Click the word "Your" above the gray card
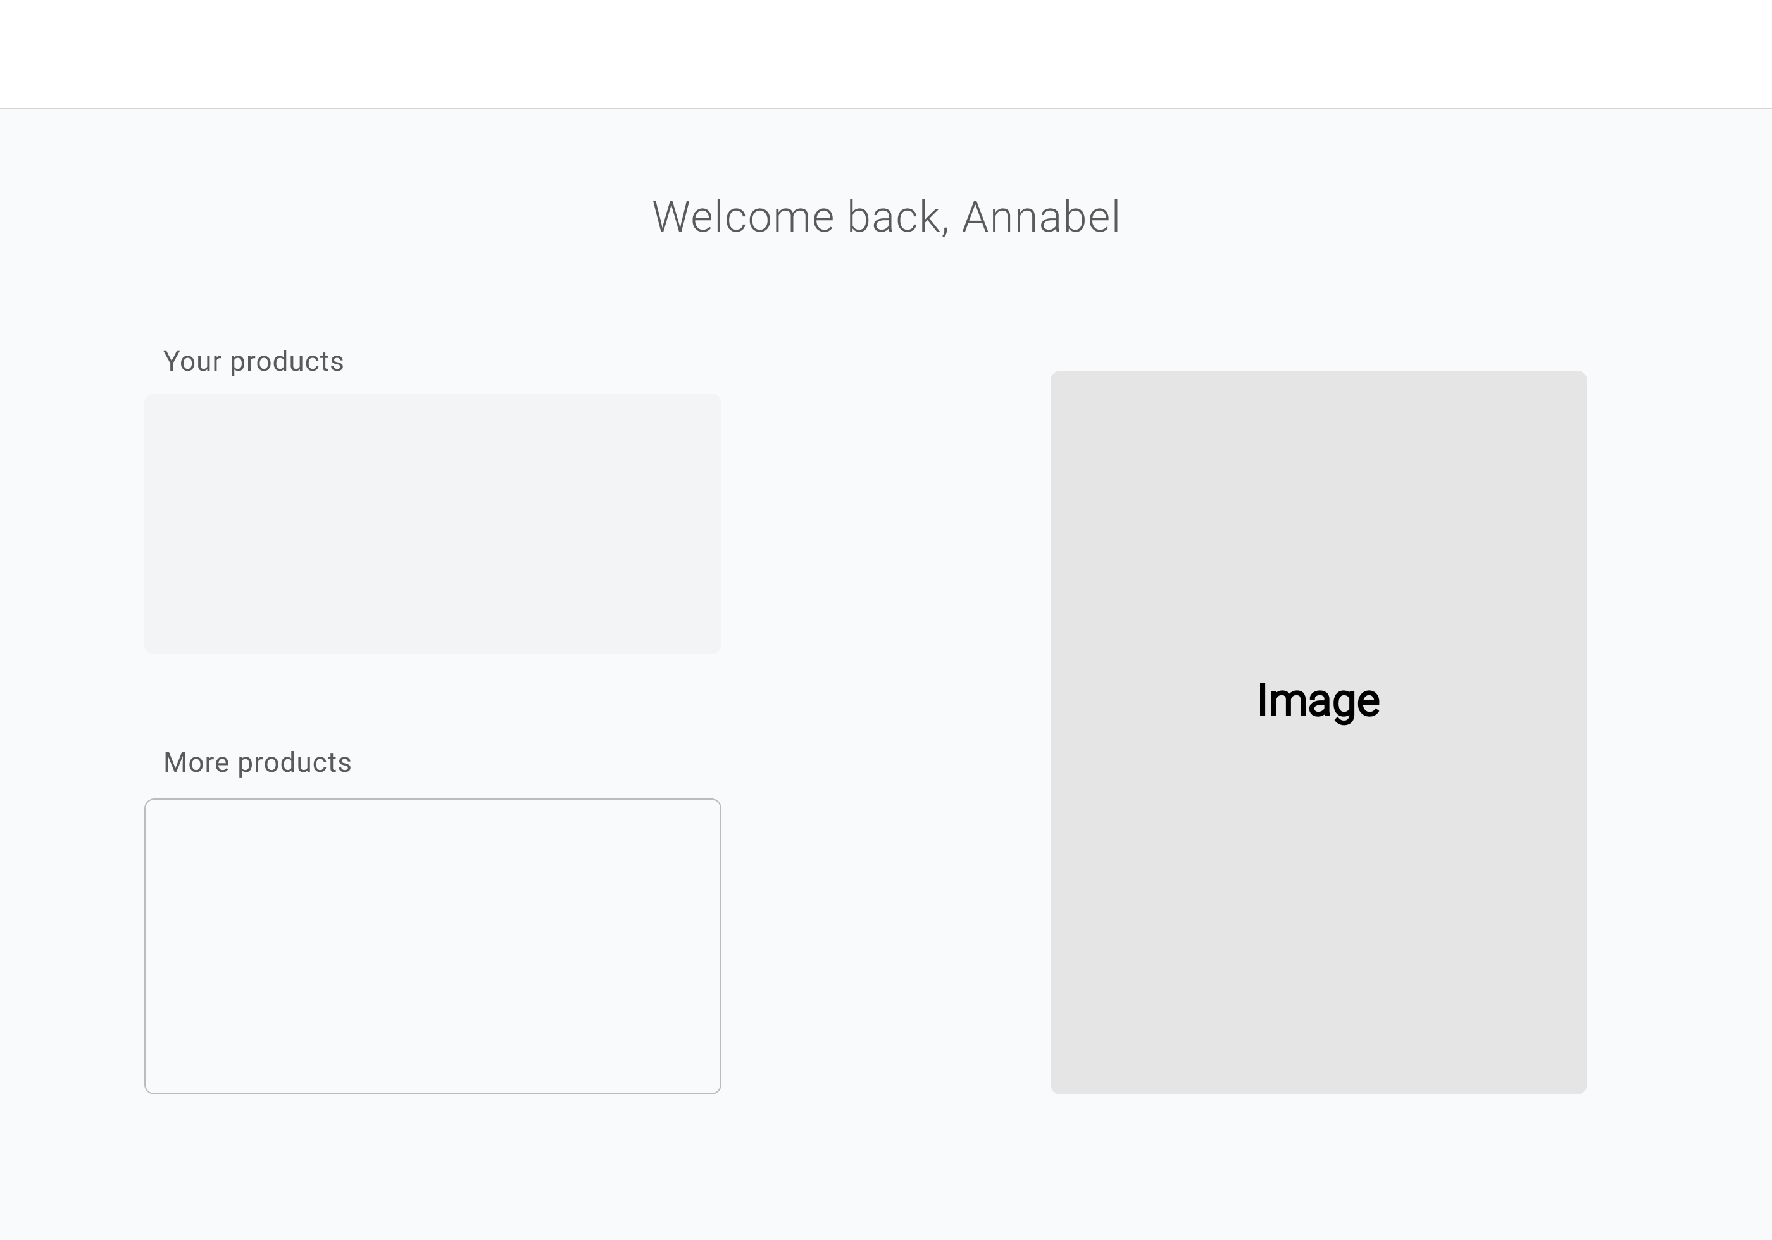The width and height of the screenshot is (1772, 1240). [192, 361]
